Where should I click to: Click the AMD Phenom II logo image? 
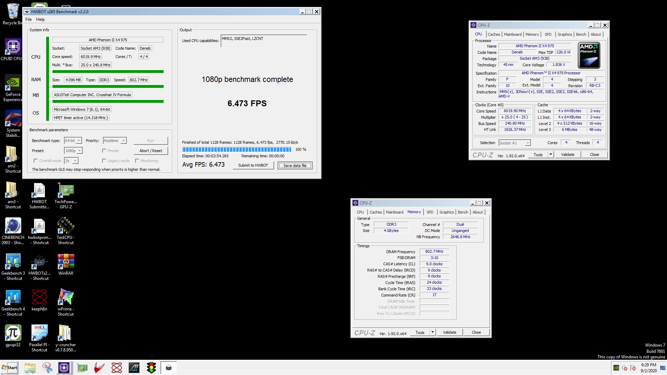pyautogui.click(x=589, y=55)
